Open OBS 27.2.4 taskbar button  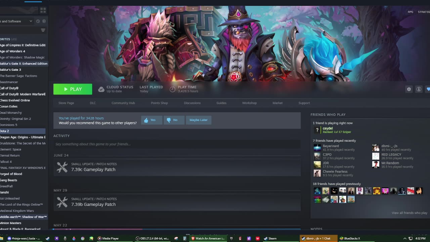(x=152, y=238)
